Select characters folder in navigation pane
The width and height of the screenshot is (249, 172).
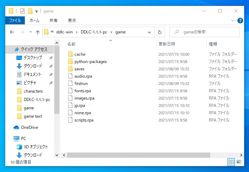point(33,91)
